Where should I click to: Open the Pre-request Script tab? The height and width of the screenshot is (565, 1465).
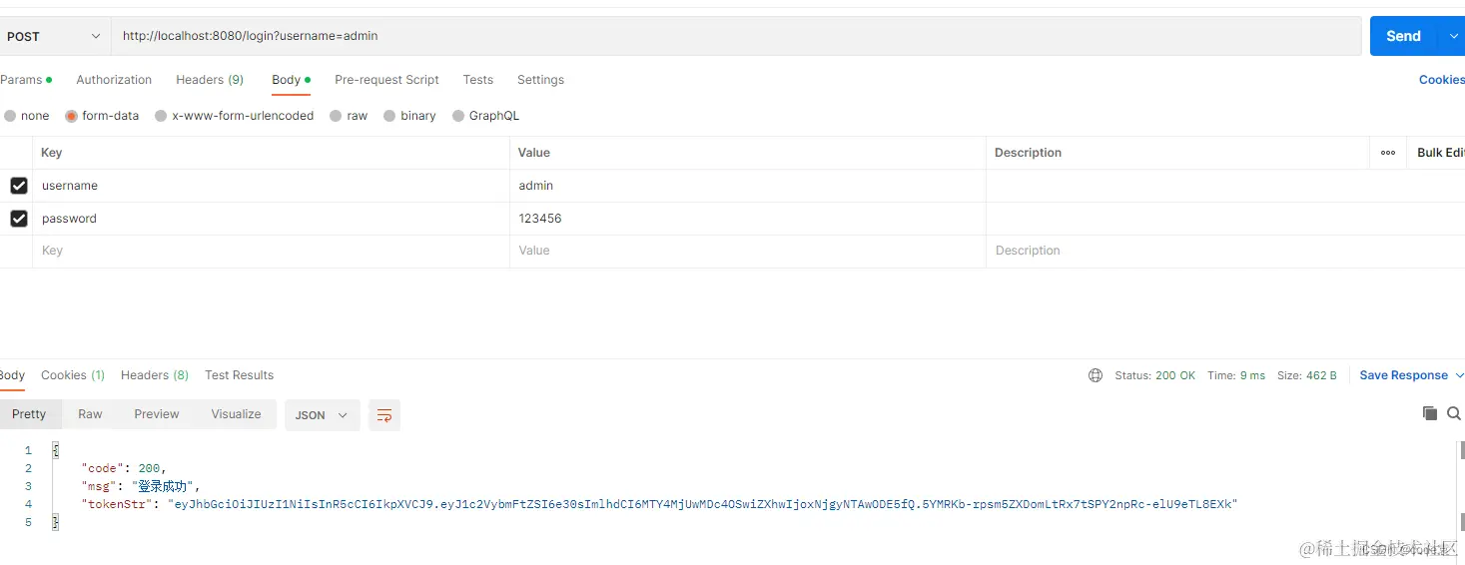tap(386, 80)
